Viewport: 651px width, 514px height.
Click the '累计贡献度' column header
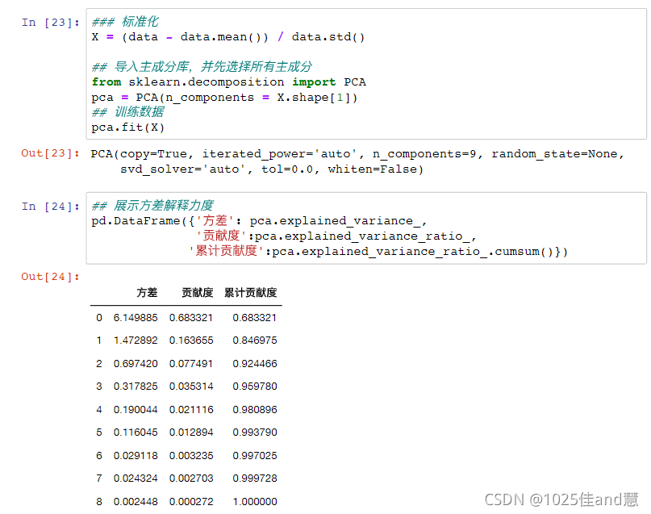[x=250, y=293]
